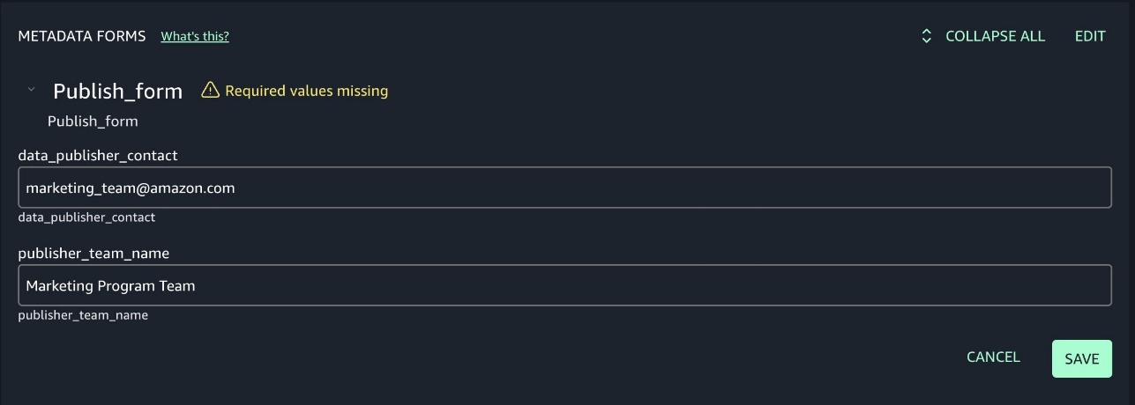Select the Publish_form section heading
Image resolution: width=1135 pixels, height=405 pixels.
[118, 91]
